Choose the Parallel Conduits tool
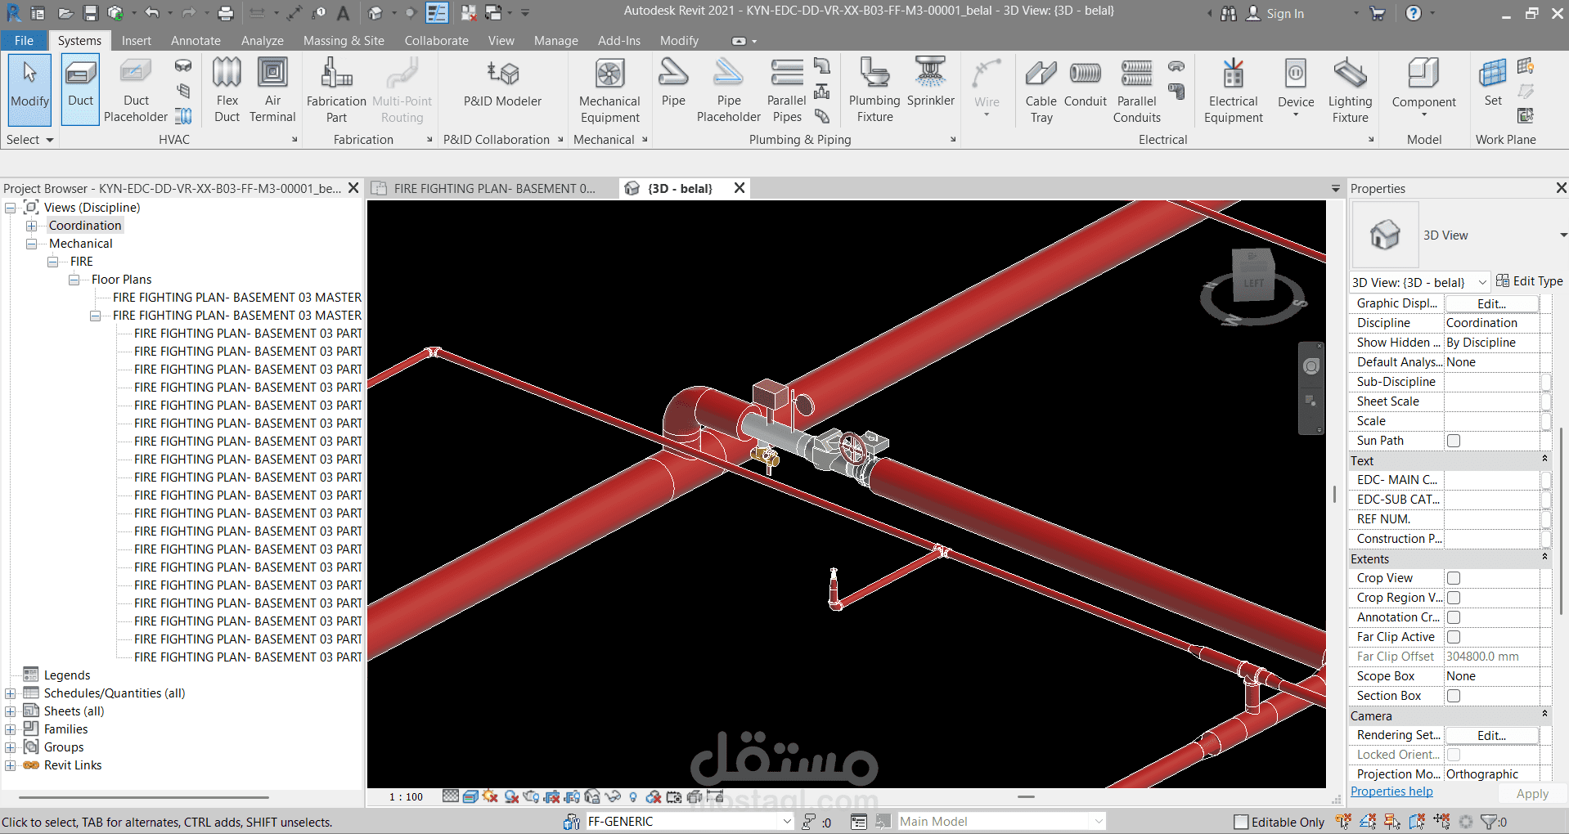 pyautogui.click(x=1136, y=89)
